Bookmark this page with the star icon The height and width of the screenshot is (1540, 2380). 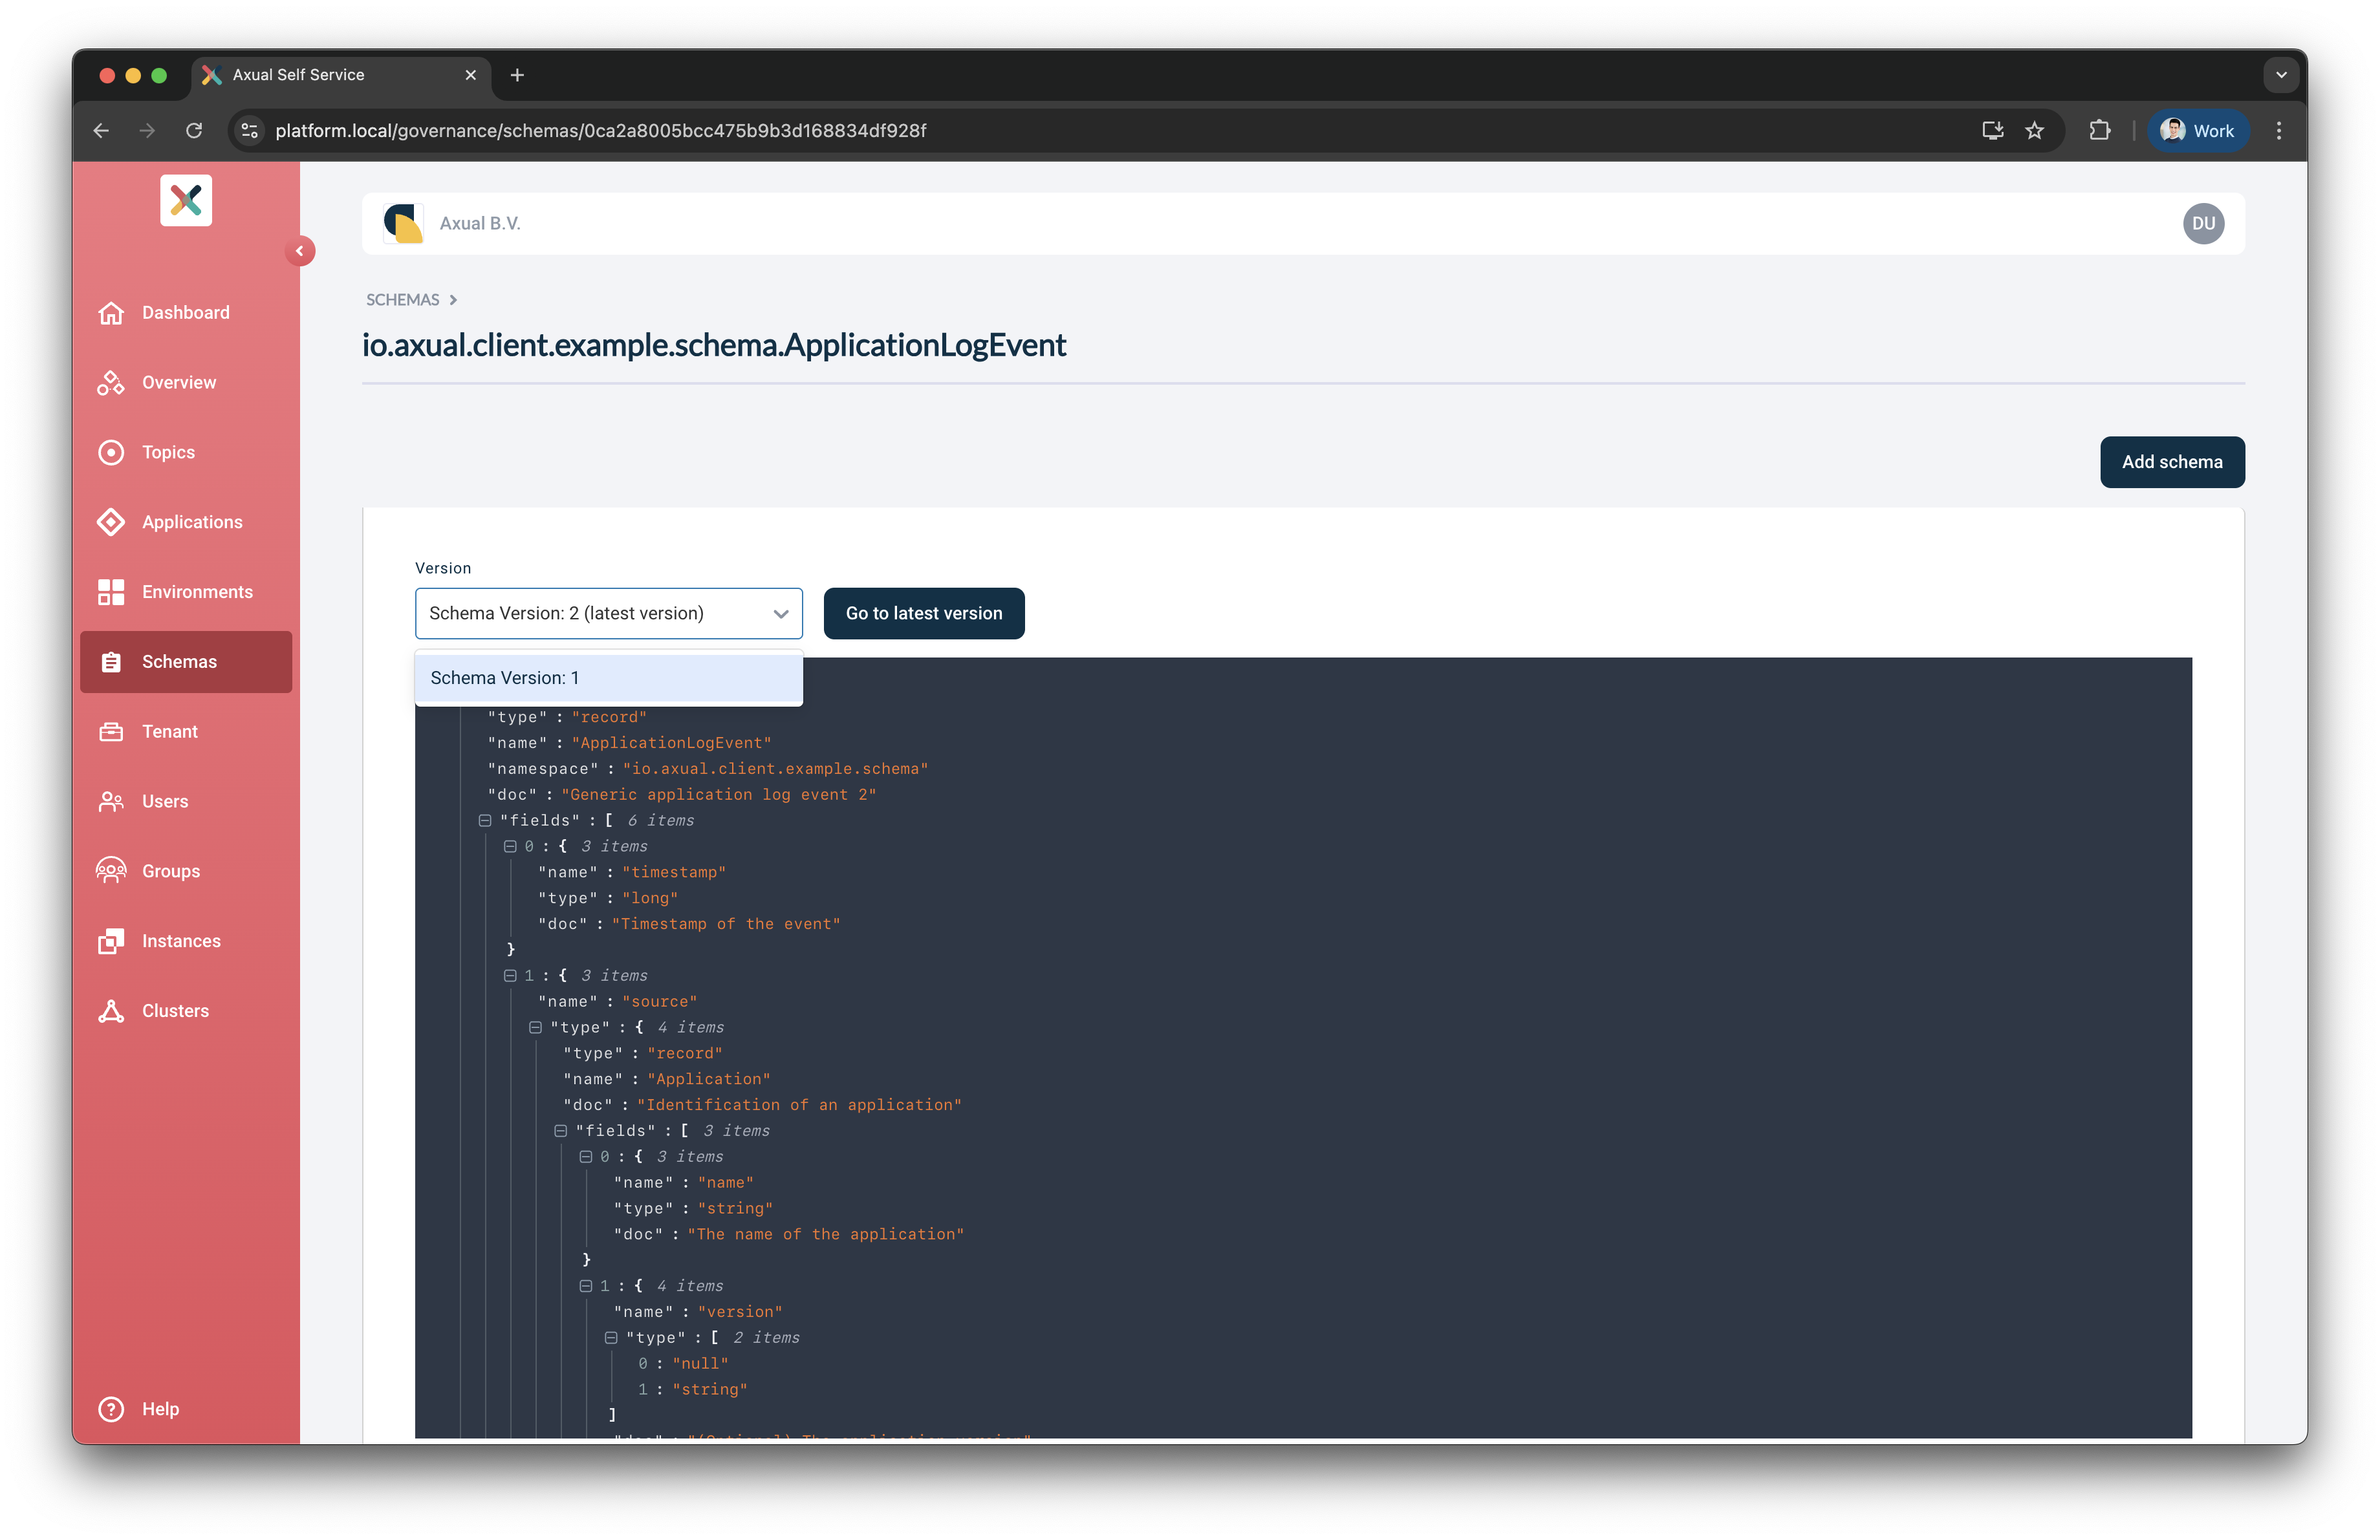(2034, 131)
